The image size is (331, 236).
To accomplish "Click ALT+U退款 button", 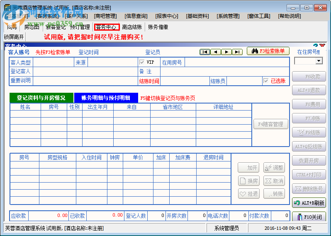I will tap(309, 90).
